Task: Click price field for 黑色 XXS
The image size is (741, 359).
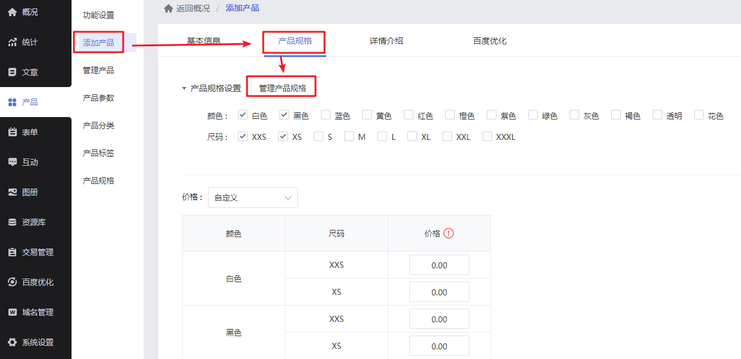Action: (439, 319)
